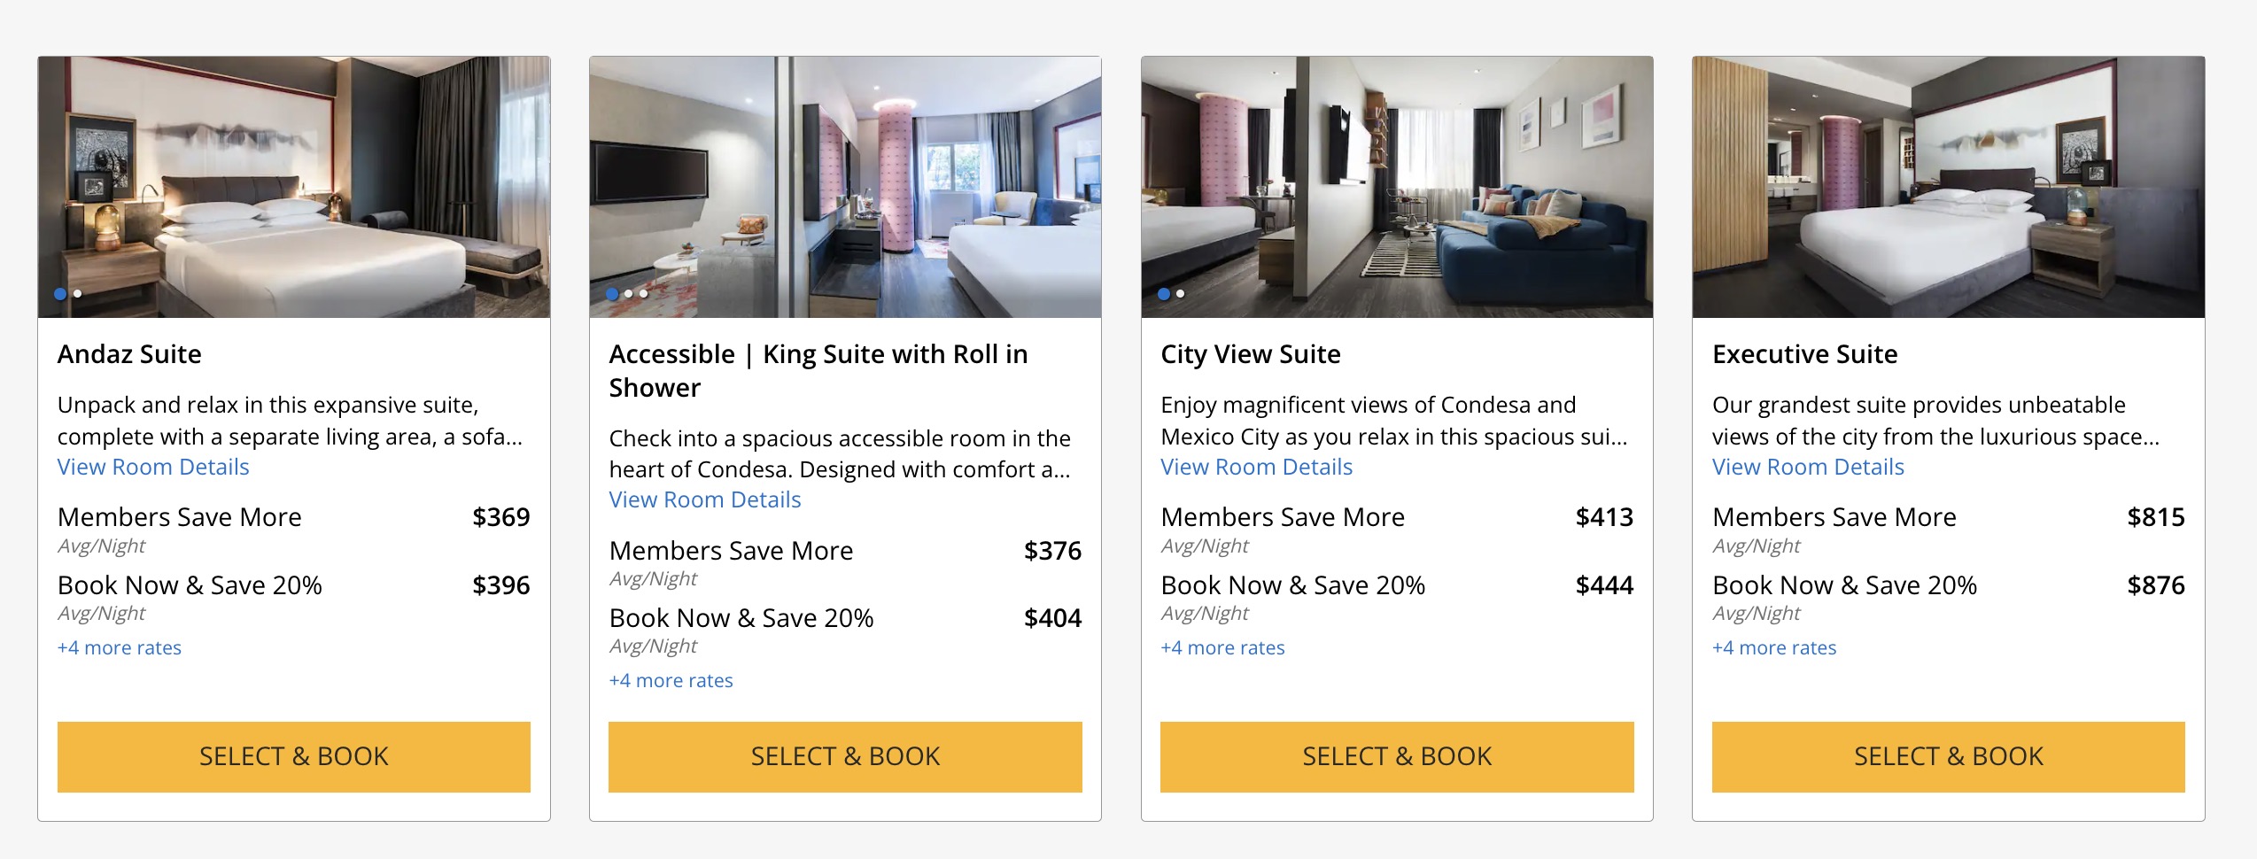Image resolution: width=2257 pixels, height=859 pixels.
Task: Open View Room Details for Andaz Suite
Action: click(153, 467)
